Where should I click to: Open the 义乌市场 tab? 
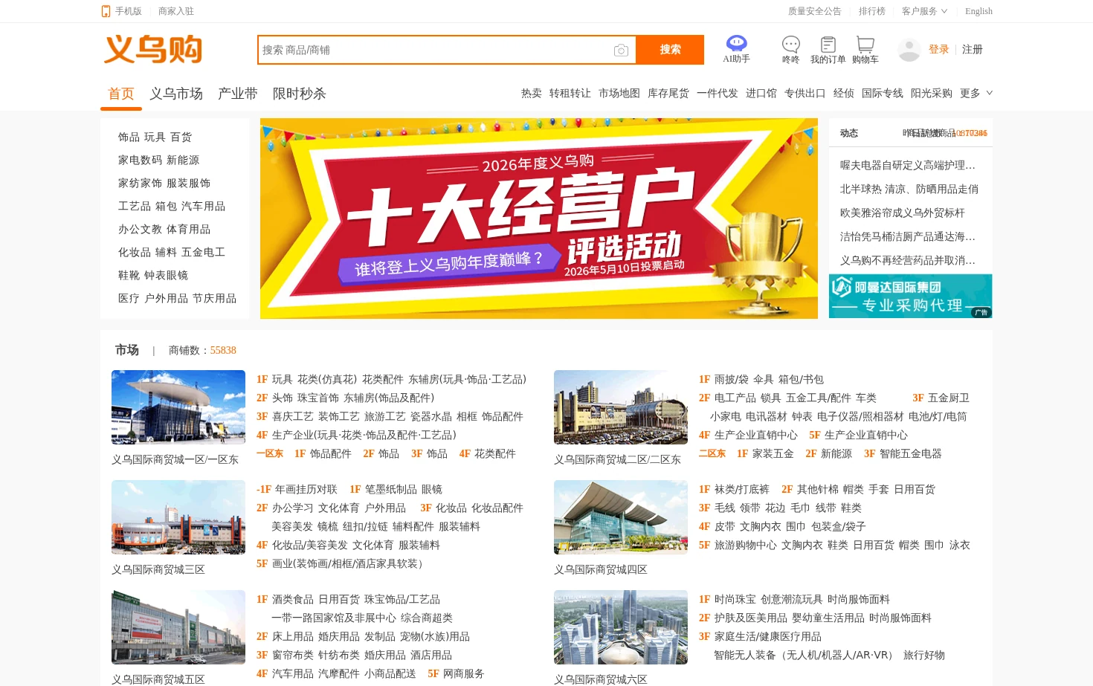pyautogui.click(x=176, y=94)
